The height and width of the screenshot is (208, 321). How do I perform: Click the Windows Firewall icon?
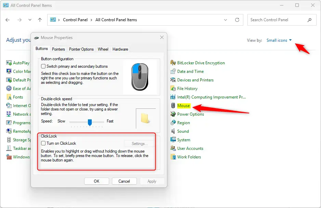pos(9,157)
